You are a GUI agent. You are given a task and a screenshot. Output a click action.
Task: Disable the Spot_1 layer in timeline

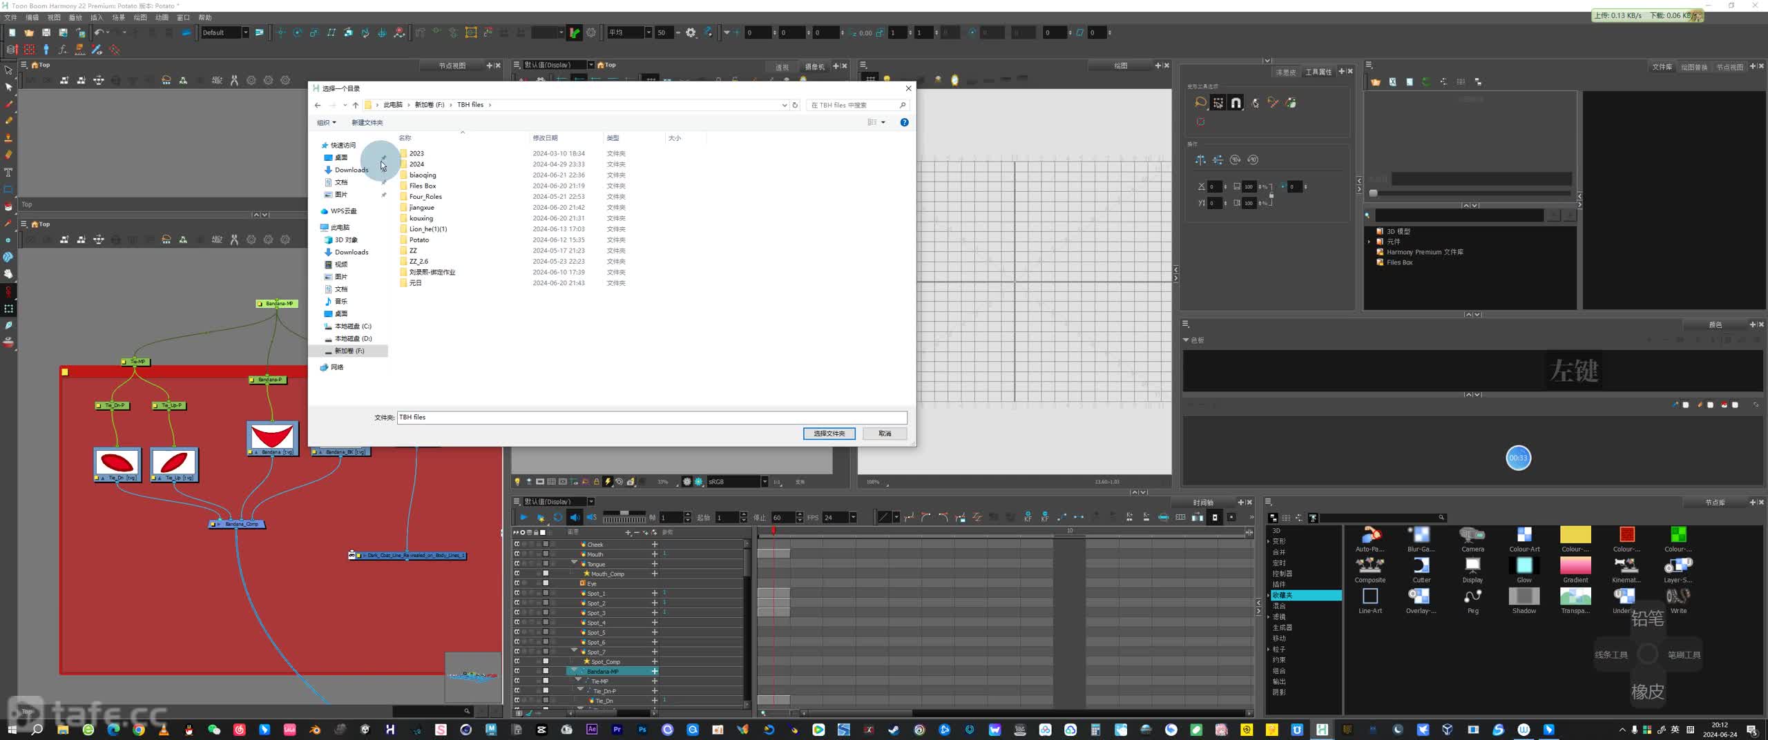coord(517,593)
